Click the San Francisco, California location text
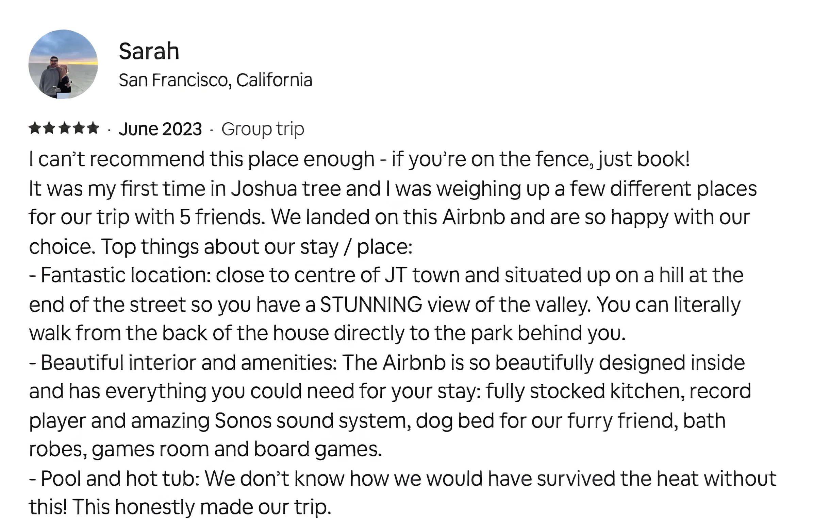The width and height of the screenshot is (830, 522). 215,80
